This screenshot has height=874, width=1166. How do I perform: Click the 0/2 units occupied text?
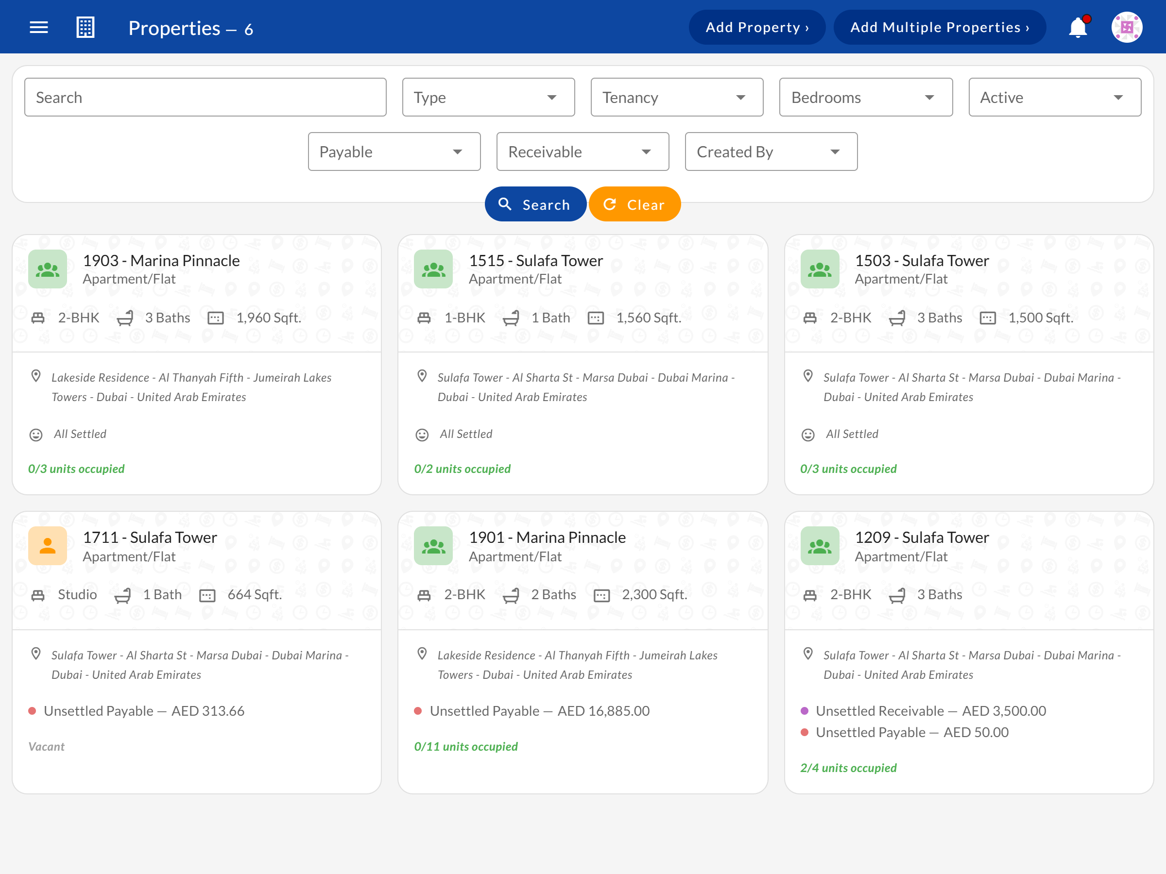tap(463, 469)
